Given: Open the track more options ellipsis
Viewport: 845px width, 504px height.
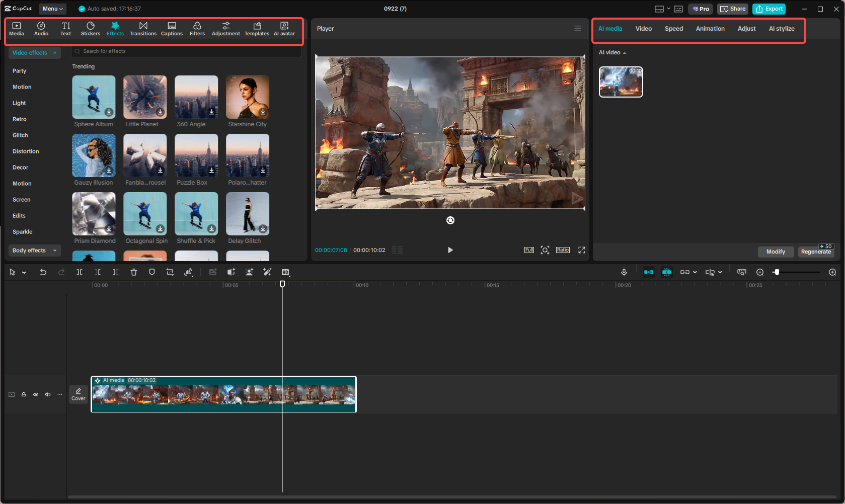Looking at the screenshot, I should coord(60,394).
